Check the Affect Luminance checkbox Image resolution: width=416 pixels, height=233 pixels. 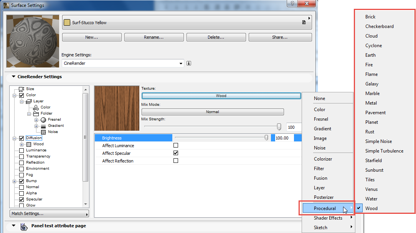tap(176, 145)
